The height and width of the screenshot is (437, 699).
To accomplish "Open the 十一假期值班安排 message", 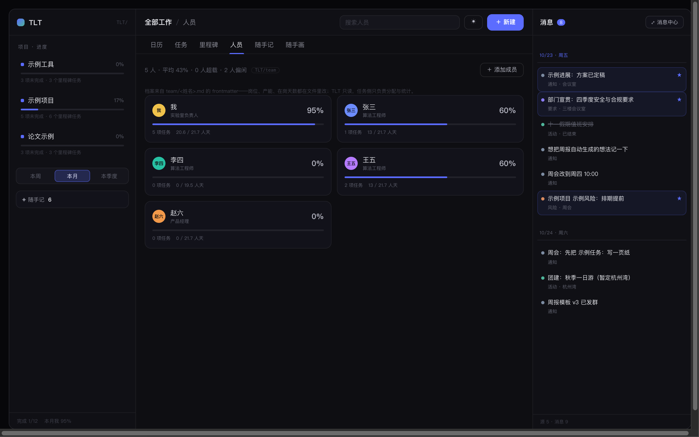I will [611, 129].
